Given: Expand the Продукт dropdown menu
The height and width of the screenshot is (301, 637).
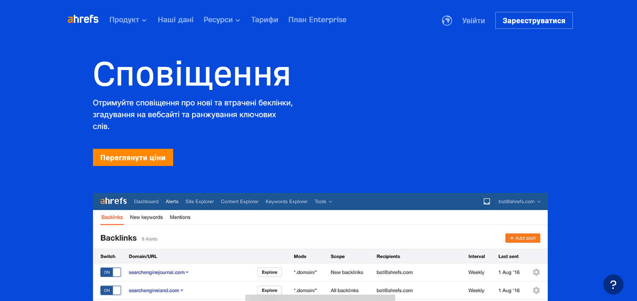Looking at the screenshot, I should coord(128,20).
